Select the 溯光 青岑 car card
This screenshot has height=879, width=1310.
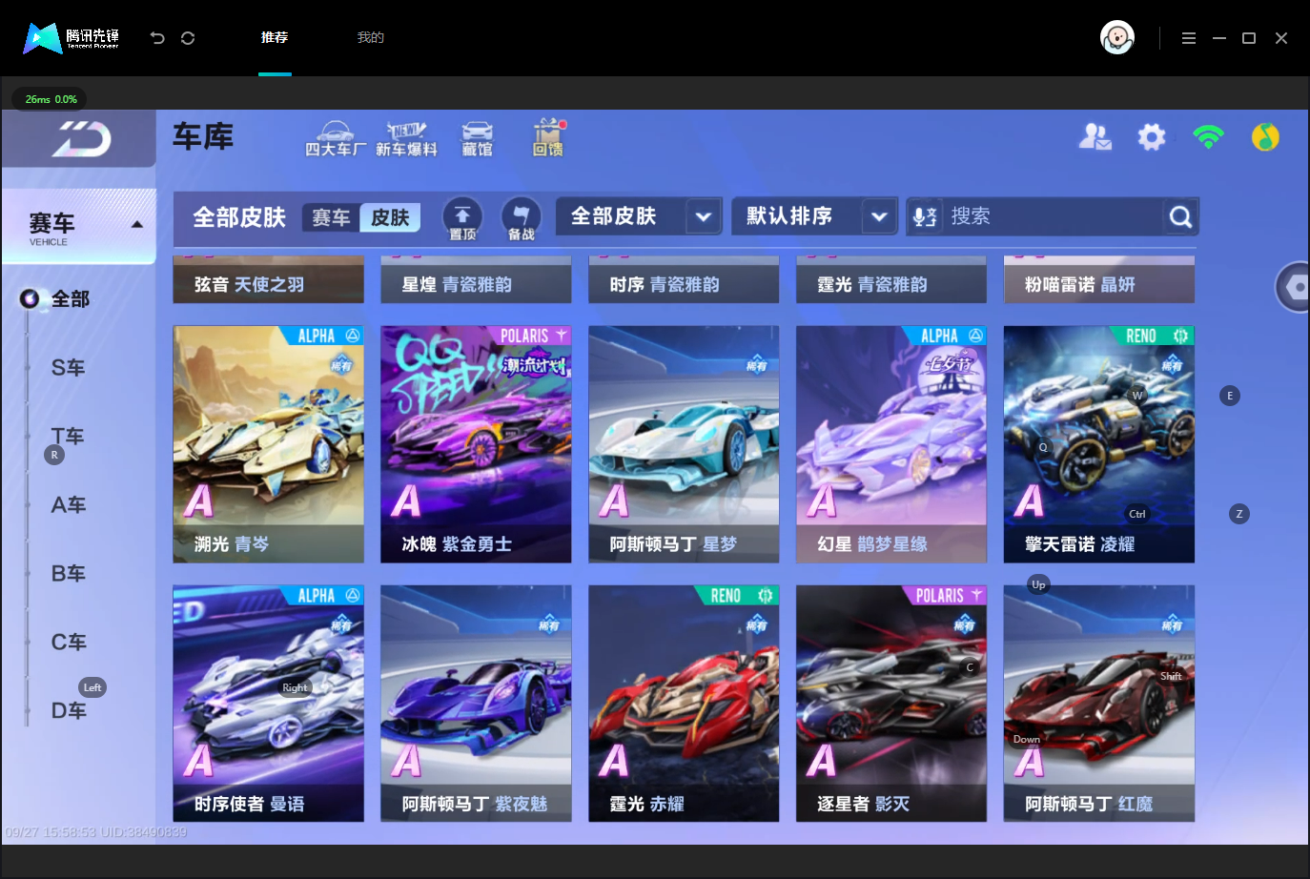pos(268,444)
